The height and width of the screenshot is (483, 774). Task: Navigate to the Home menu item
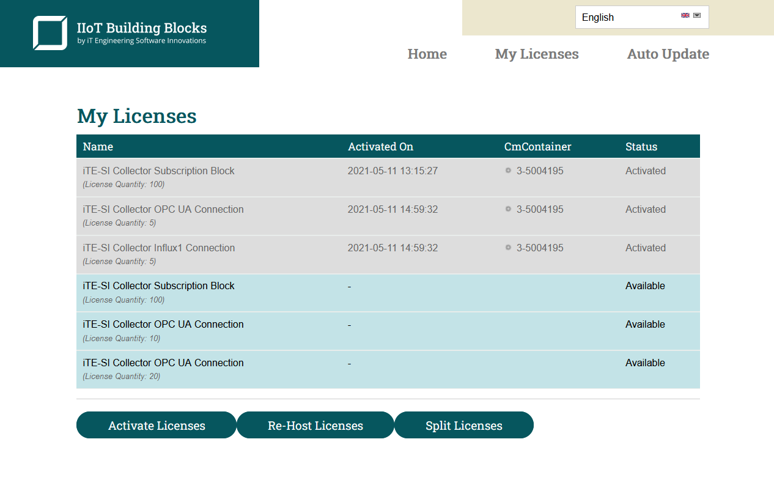tap(427, 54)
